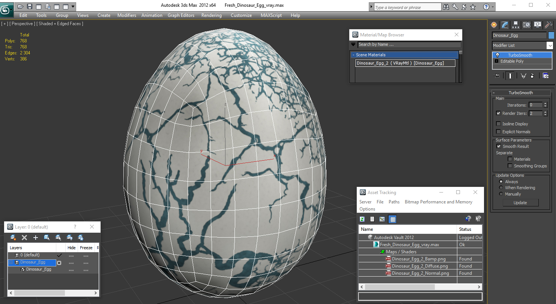Screen dimensions: 556x304
Task: Click TurboSmooth Update button
Action: [520, 203]
